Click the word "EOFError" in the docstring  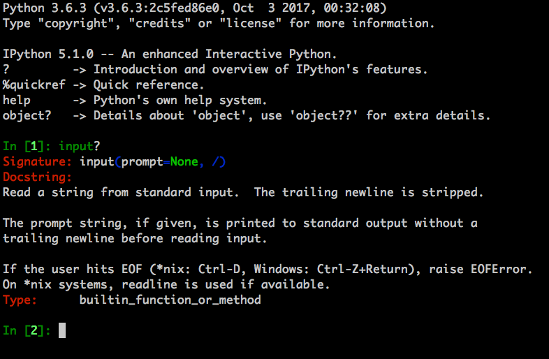[505, 269]
